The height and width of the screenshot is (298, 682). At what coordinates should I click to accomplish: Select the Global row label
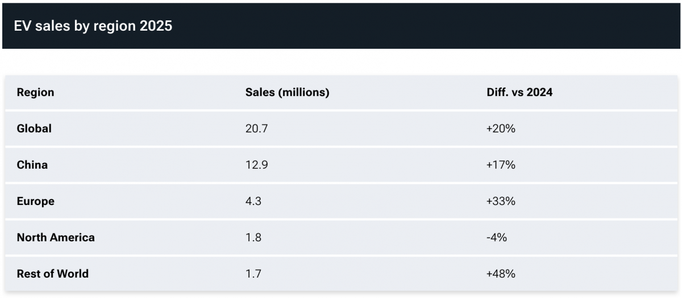[34, 129]
